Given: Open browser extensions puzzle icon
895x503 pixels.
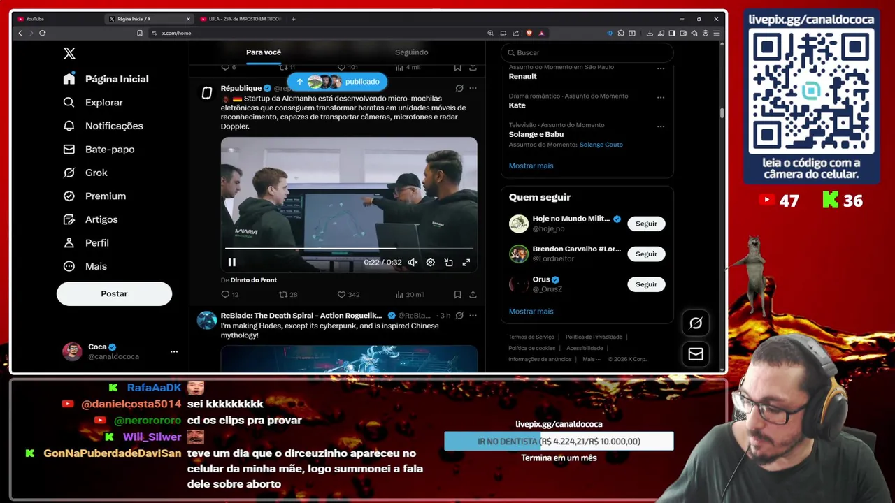Looking at the screenshot, I should tap(620, 33).
